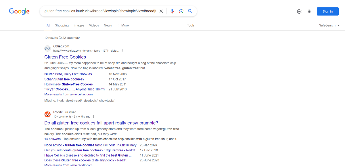The image size is (345, 166).
Task: Click Reddit · r/Celiac source label
Action: click(65, 112)
